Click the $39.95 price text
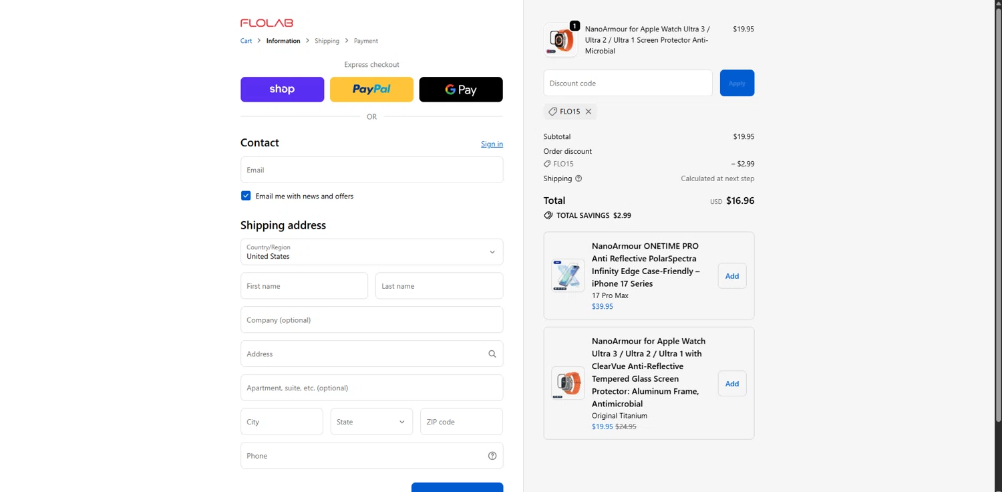The height and width of the screenshot is (492, 1002). (x=603, y=306)
